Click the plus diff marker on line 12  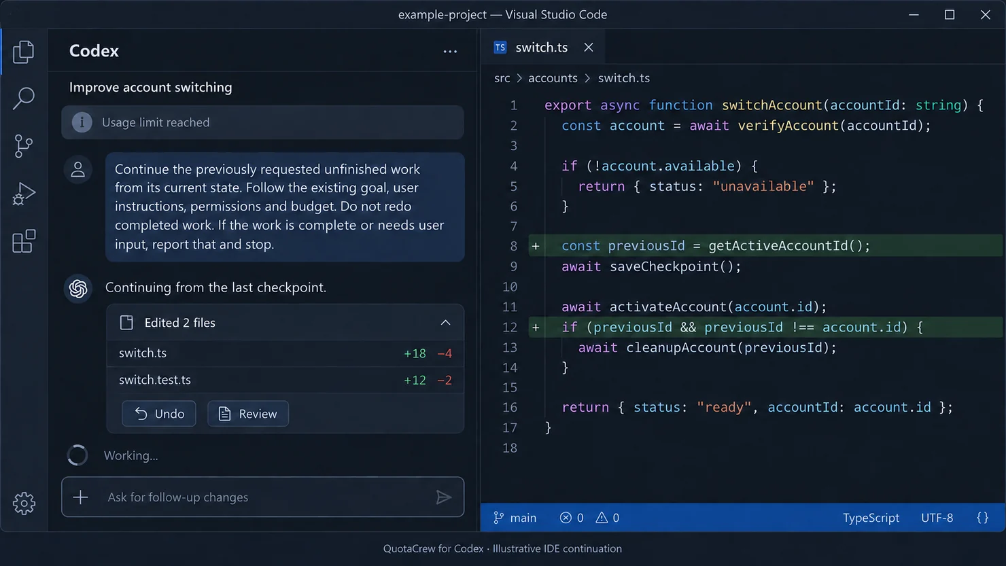tap(536, 328)
